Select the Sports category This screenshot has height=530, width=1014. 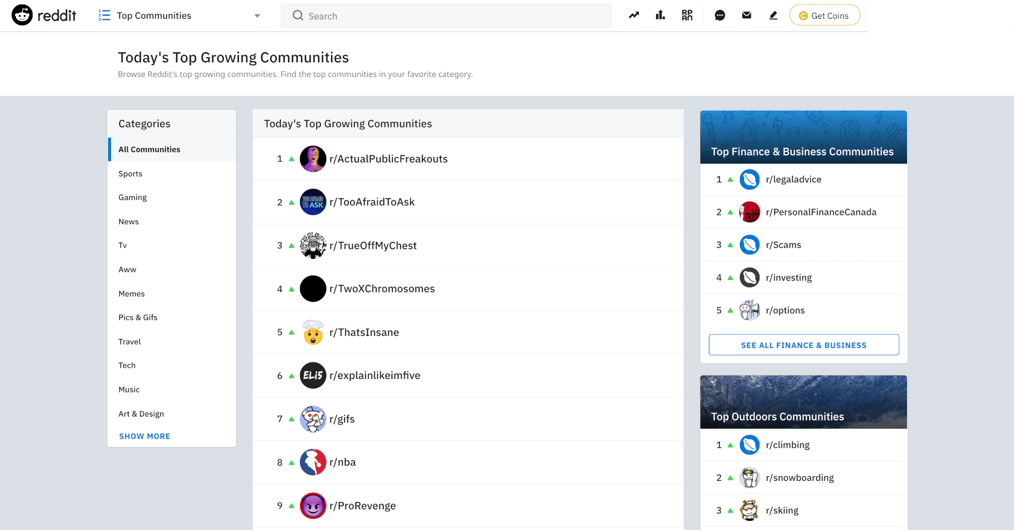(130, 174)
